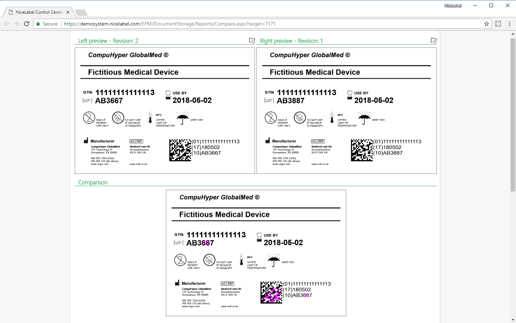
Task: Click the 'Right preview - Revision: 1' heading
Action: coord(291,41)
